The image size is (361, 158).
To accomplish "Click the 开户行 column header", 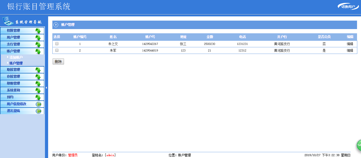I will (x=282, y=37).
